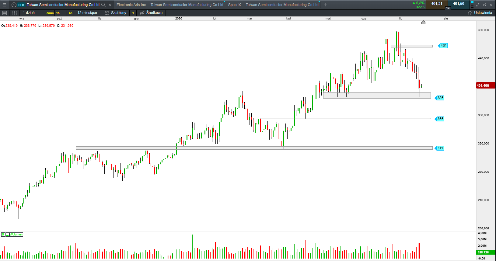Viewport: 496px width, 261px height.
Task: Click the sell price 401,31 button
Action: coord(437,4)
